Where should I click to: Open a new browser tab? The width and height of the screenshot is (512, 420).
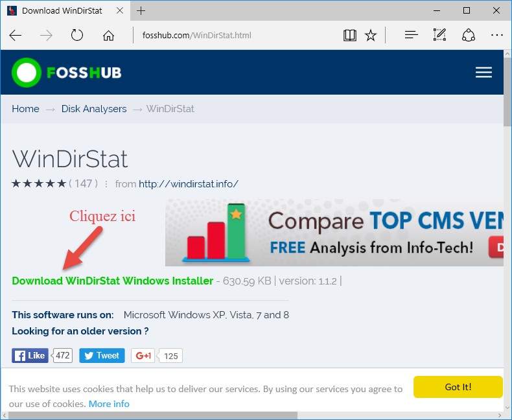coord(141,11)
